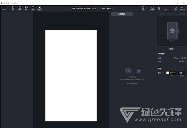Click the 'How to get started' help link
The image size is (187, 128).
pos(133,84)
